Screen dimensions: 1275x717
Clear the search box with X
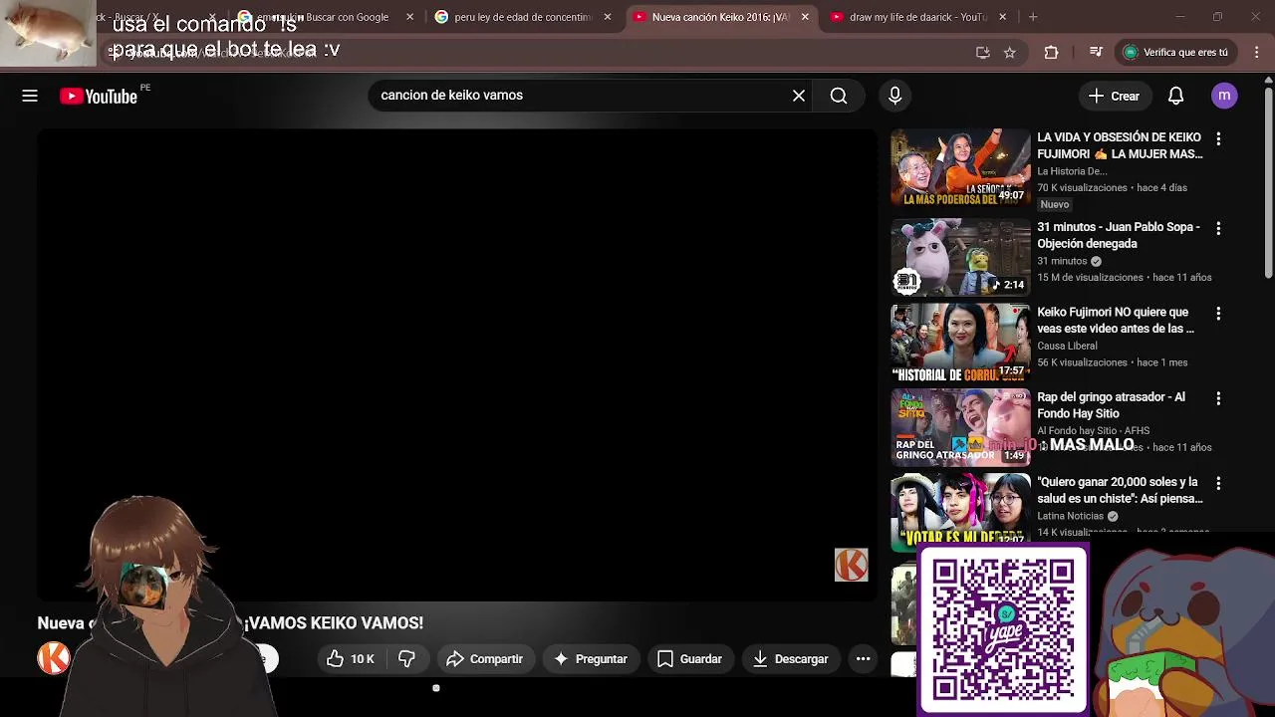tap(799, 96)
